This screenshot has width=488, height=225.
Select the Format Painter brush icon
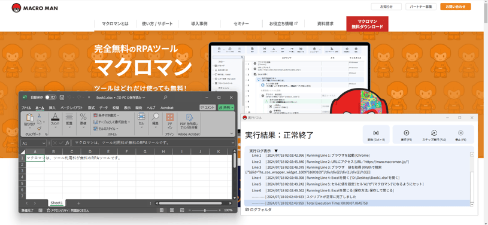point(39,128)
